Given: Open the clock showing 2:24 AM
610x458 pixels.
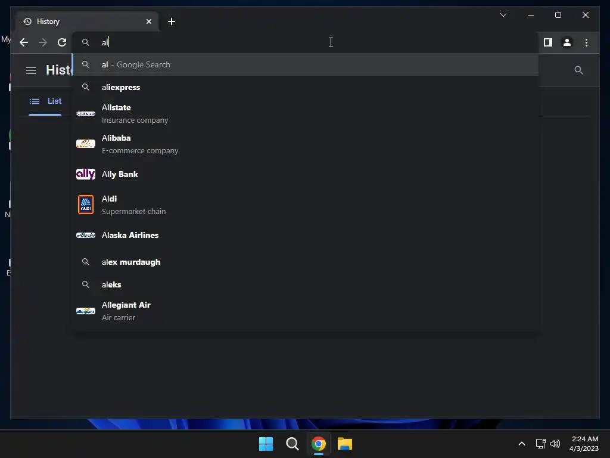Looking at the screenshot, I should click(584, 444).
